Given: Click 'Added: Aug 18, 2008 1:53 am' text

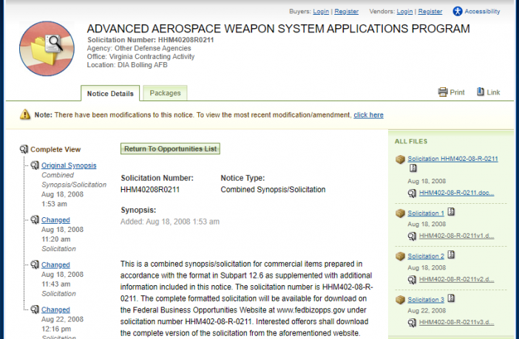Looking at the screenshot, I should [170, 222].
